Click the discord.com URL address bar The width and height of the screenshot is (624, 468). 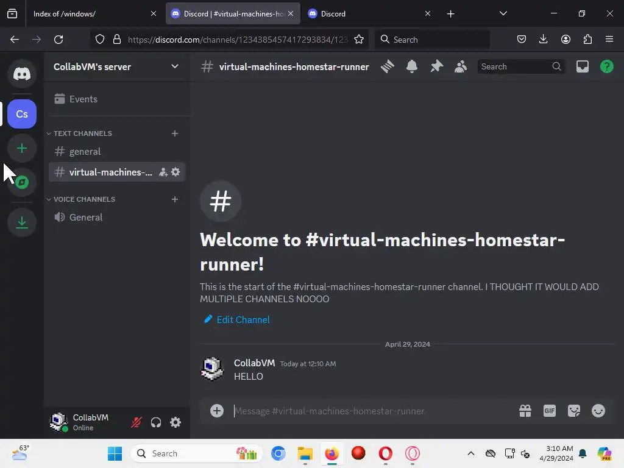(238, 40)
